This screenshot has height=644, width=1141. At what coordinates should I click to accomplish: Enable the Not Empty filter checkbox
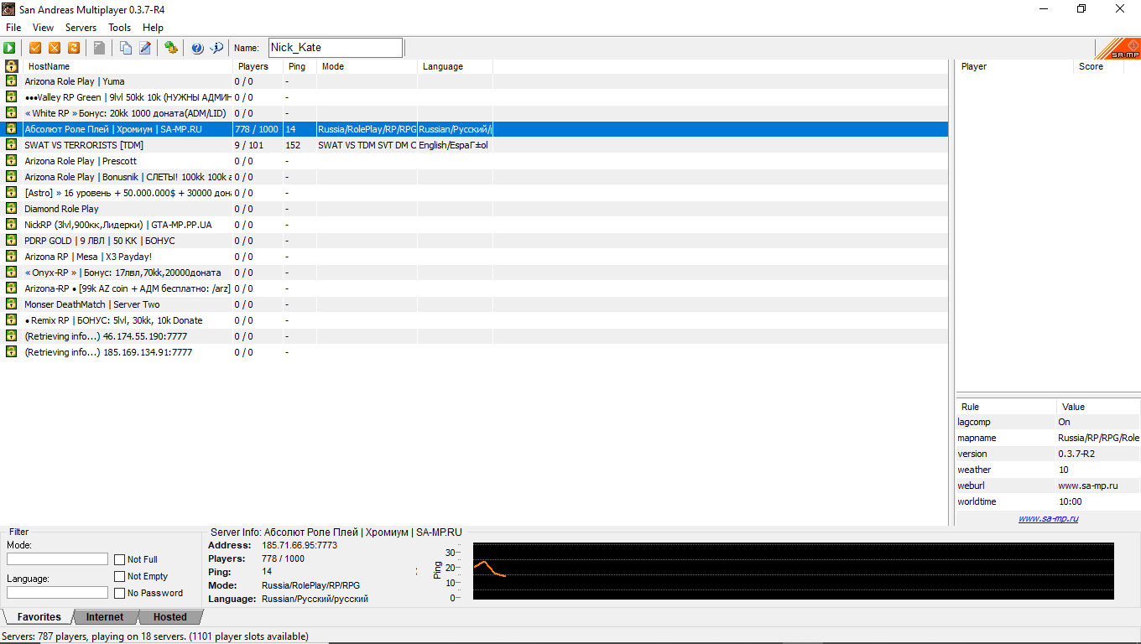[120, 576]
